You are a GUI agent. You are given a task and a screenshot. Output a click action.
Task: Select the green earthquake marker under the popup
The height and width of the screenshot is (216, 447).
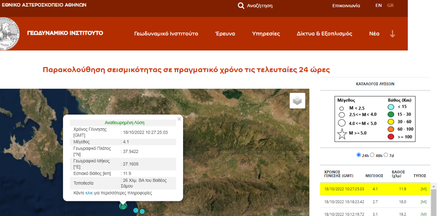[x=123, y=206]
